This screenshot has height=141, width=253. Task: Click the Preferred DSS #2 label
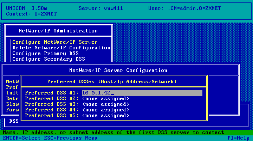pos(52,99)
